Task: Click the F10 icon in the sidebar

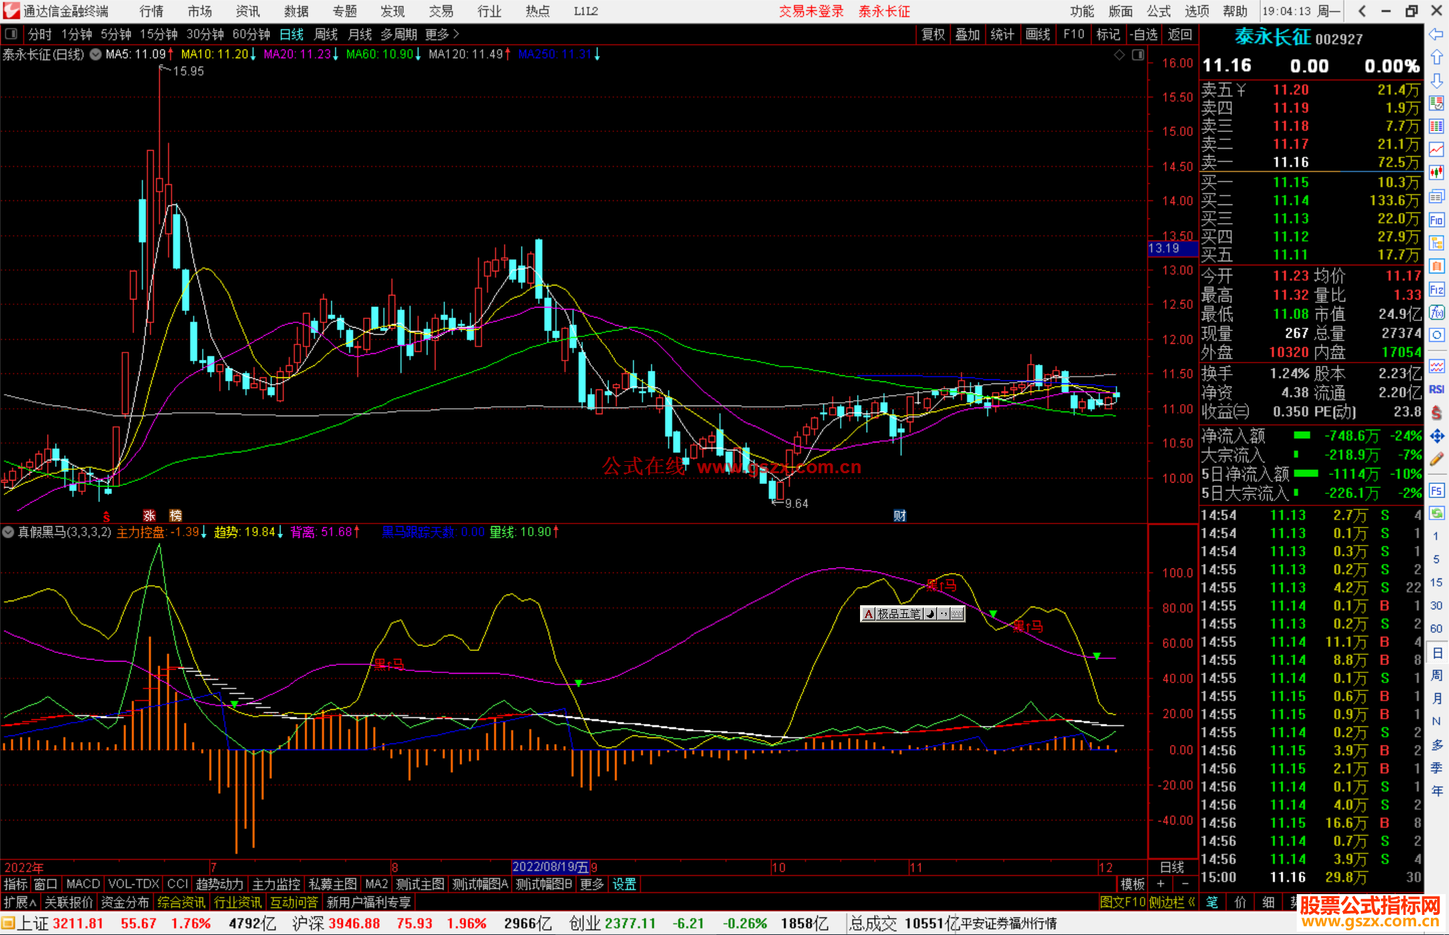Action: click(1436, 221)
